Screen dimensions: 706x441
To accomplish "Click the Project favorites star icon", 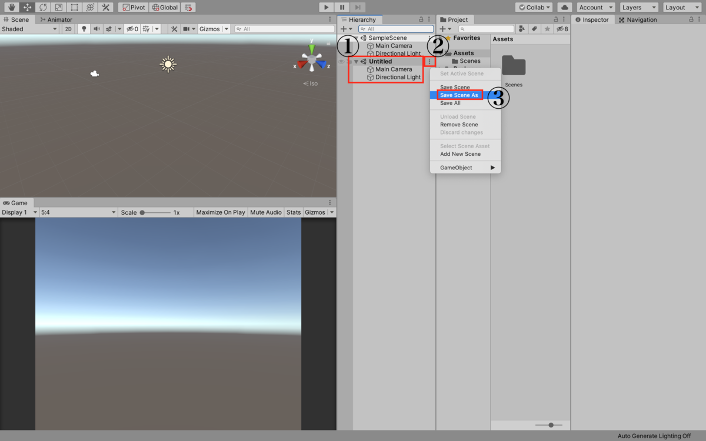I will 547,29.
